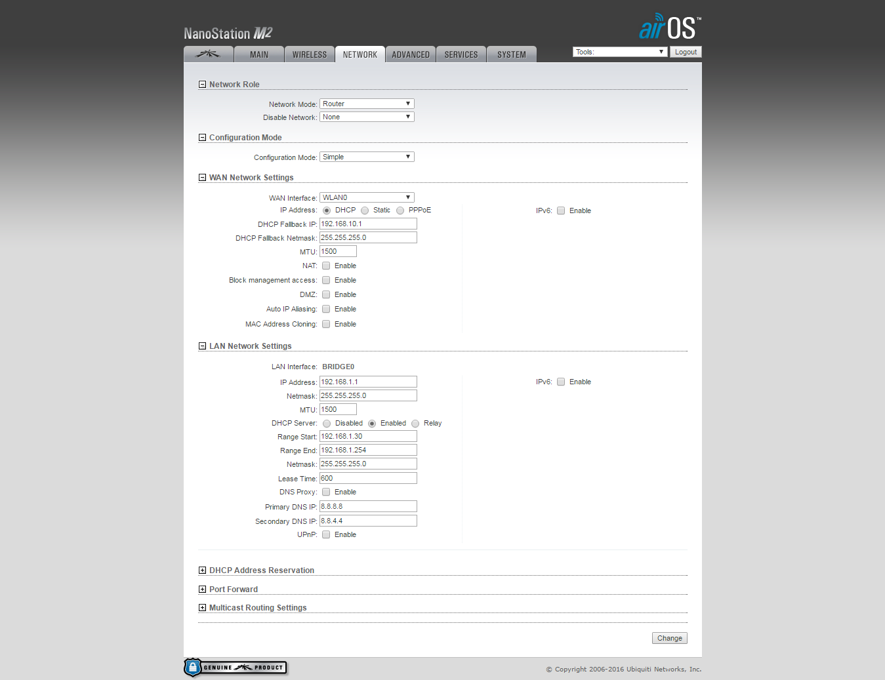Collapse the WAN Network Settings section

point(202,178)
